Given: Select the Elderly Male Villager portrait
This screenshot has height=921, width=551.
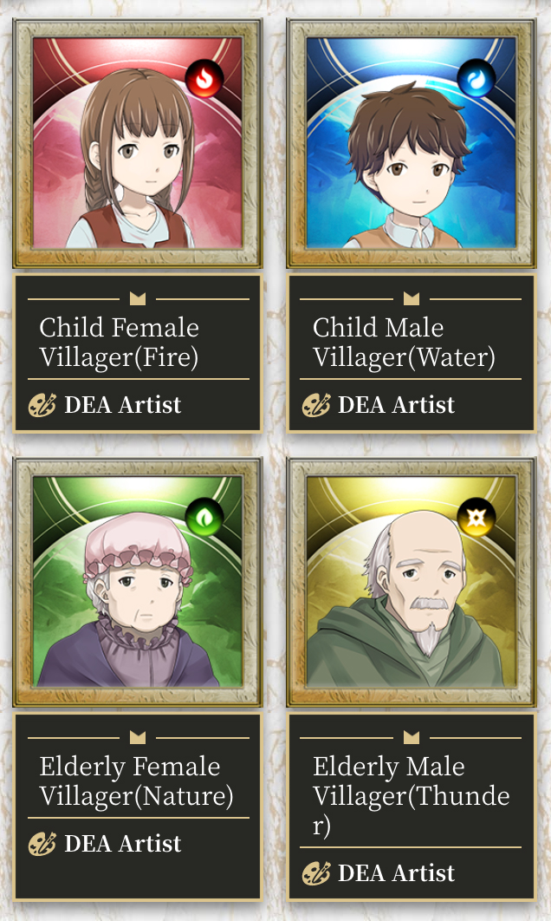Looking at the screenshot, I should click(412, 582).
